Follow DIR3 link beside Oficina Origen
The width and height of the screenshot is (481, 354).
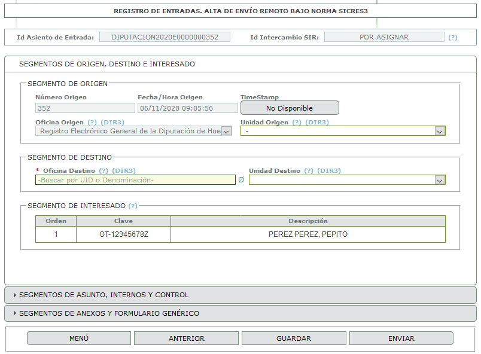click(x=112, y=123)
